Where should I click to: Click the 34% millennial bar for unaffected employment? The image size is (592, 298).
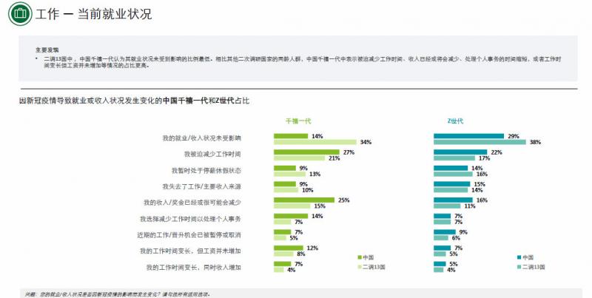(x=315, y=142)
